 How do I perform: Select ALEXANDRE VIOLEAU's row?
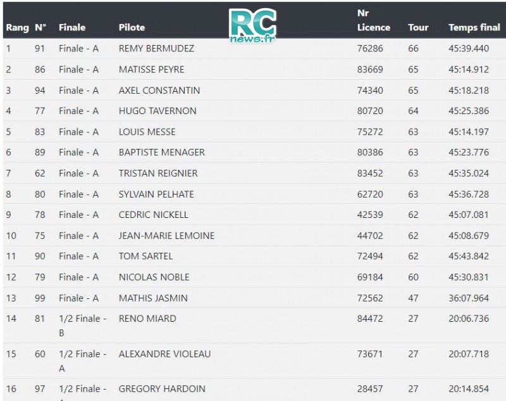(x=254, y=361)
